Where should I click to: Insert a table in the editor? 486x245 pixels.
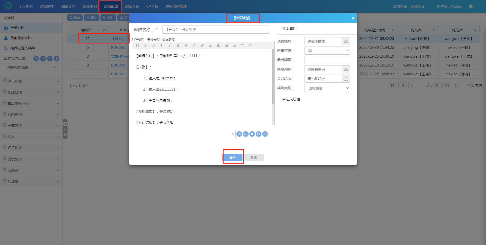[x=235, y=45]
